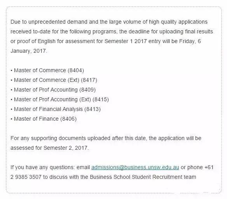Open the admissions@business.unsw.edu.au email link
This screenshot has width=227, height=199.
pyautogui.click(x=135, y=167)
